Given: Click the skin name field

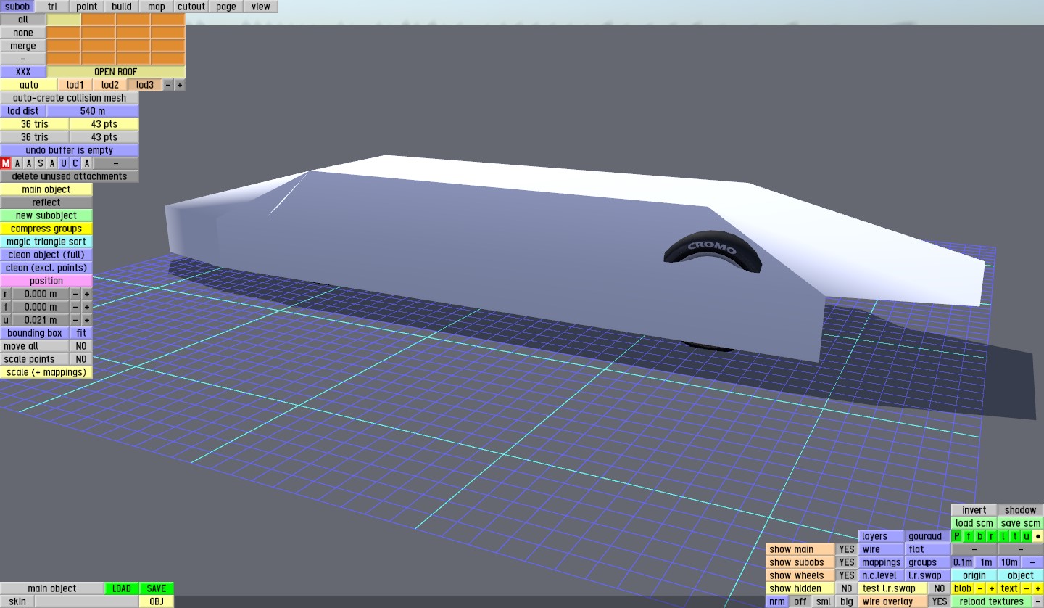Looking at the screenshot, I should 87,601.
